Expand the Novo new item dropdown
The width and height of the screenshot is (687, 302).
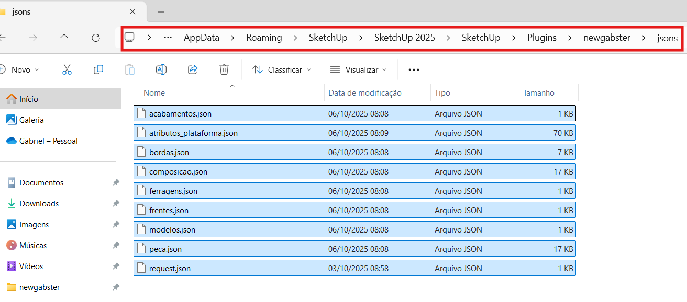click(x=20, y=69)
